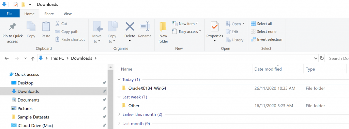The height and width of the screenshot is (129, 349).
Task: Expand the Last month group
Action: [119, 123]
